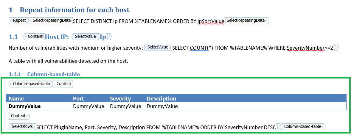Click the SelectValue tag before the COUNT query
The height and width of the screenshot is (135, 354).
(158, 47)
